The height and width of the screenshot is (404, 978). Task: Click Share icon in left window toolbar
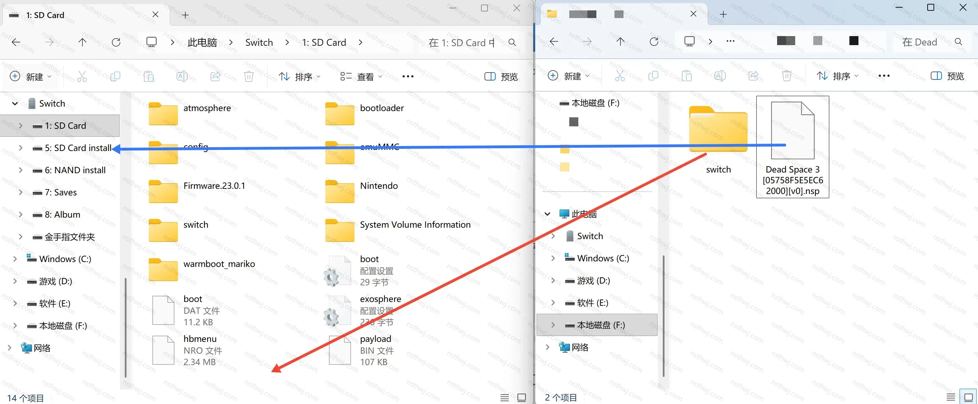215,77
